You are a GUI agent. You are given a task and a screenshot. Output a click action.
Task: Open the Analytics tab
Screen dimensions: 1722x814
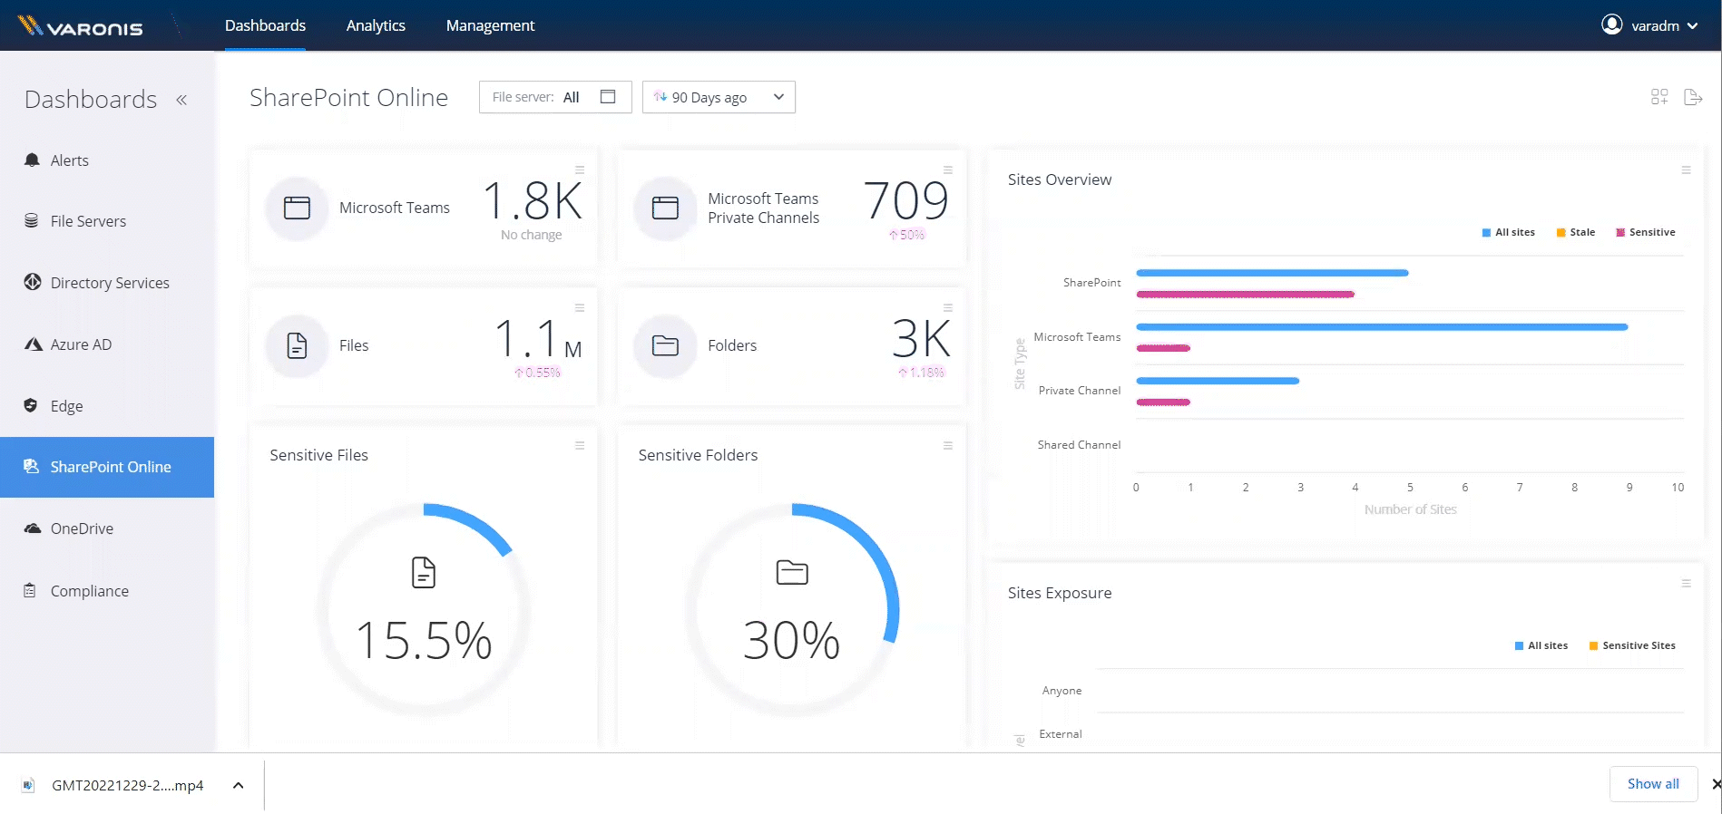pos(376,25)
